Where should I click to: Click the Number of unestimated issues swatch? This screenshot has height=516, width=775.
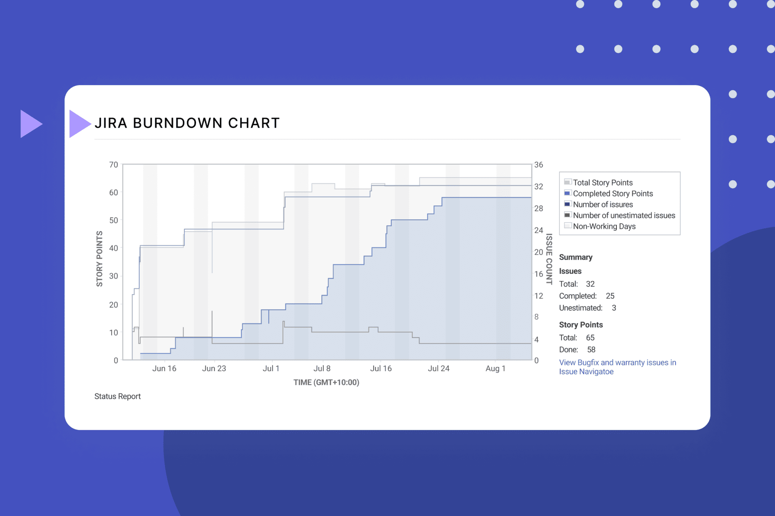(x=567, y=215)
